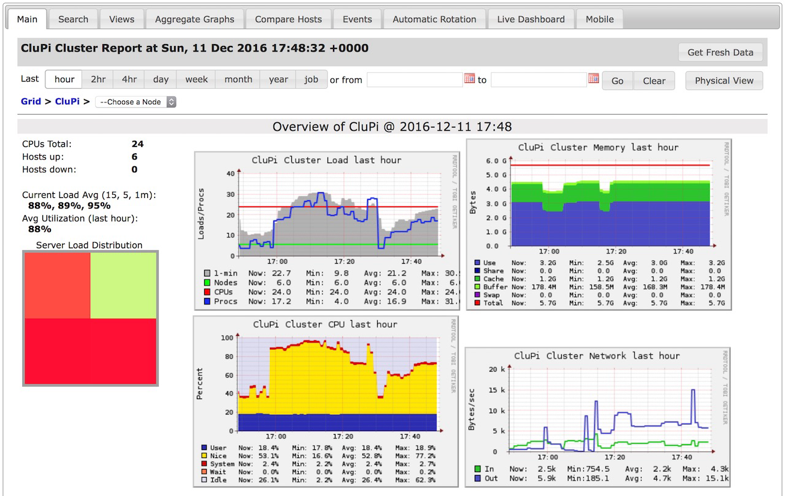The image size is (785, 496).
Task: Click the grey 1-min legend swatch
Action: (x=207, y=273)
